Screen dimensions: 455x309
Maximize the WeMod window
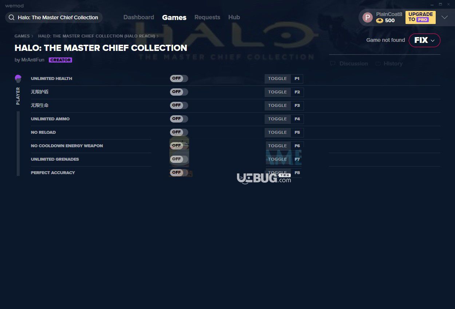click(440, 4)
